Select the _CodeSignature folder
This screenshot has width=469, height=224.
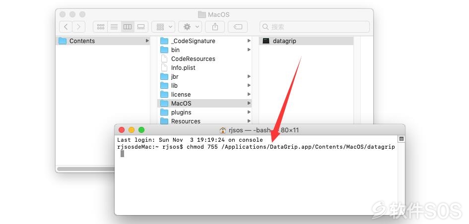pos(204,41)
